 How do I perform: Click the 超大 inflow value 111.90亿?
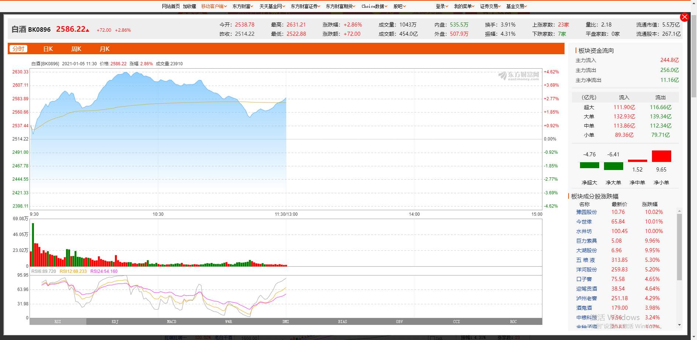(624, 107)
